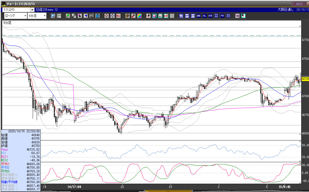
Task: Click the PVT pivot indicator button
Action: click(222, 16)
